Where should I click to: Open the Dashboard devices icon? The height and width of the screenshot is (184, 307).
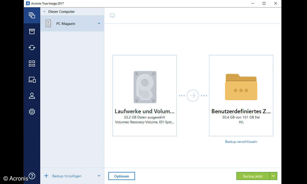[x=32, y=80]
